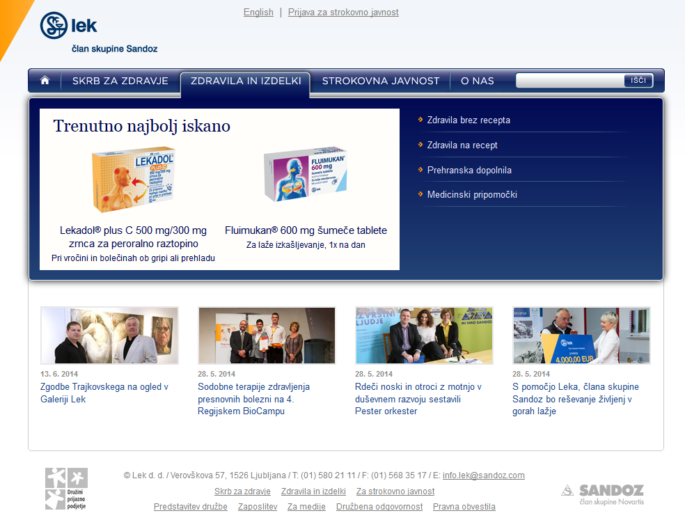The height and width of the screenshot is (527, 685).
Task: Click the Galerija Lek news photo
Action: pos(110,336)
